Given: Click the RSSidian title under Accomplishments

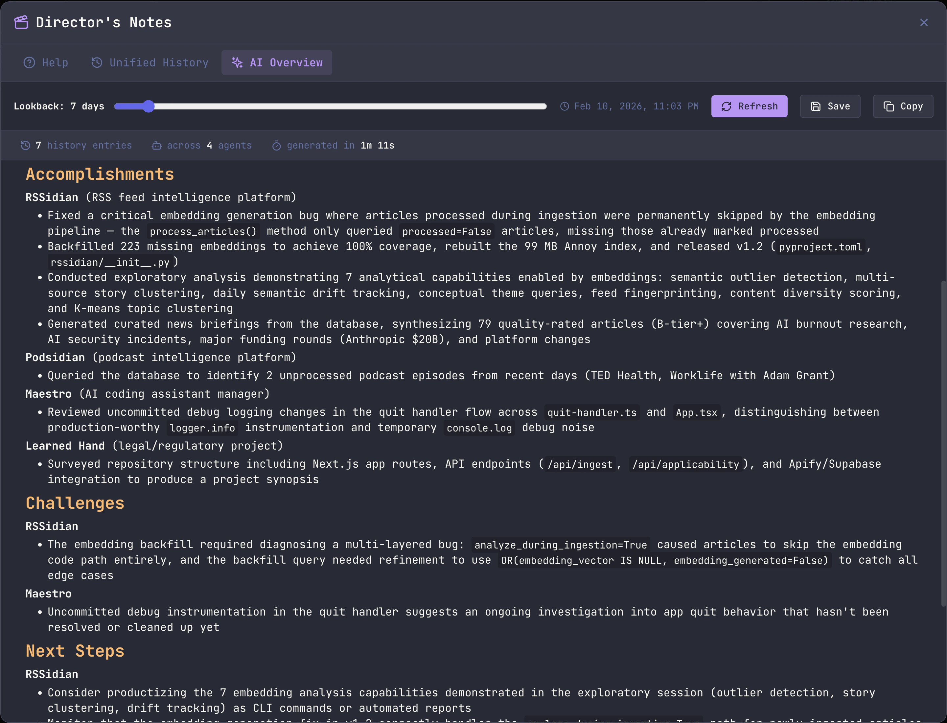Looking at the screenshot, I should coord(52,197).
